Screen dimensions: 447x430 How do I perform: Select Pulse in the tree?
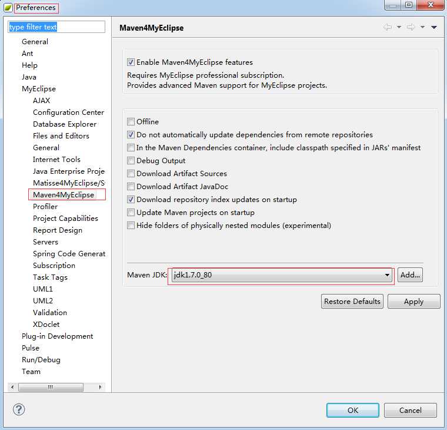pos(31,348)
